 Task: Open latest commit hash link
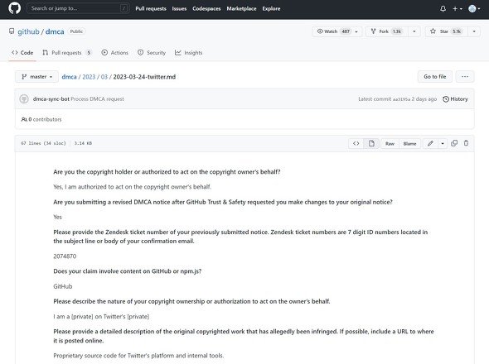pos(401,99)
